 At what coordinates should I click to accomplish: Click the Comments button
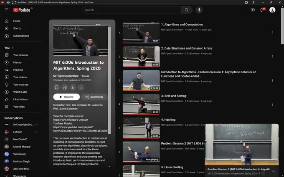click(94, 97)
